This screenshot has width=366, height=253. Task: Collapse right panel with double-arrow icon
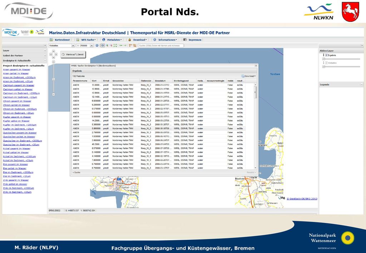point(362,45)
